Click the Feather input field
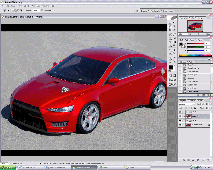Viewport: 213px width, 170px height. pyautogui.click(x=36, y=10)
